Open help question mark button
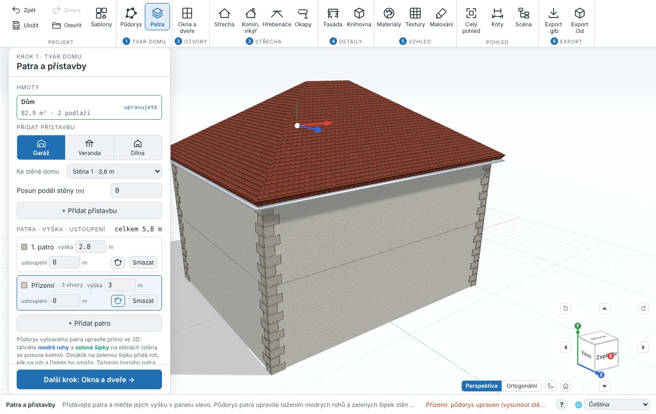 click(561, 404)
